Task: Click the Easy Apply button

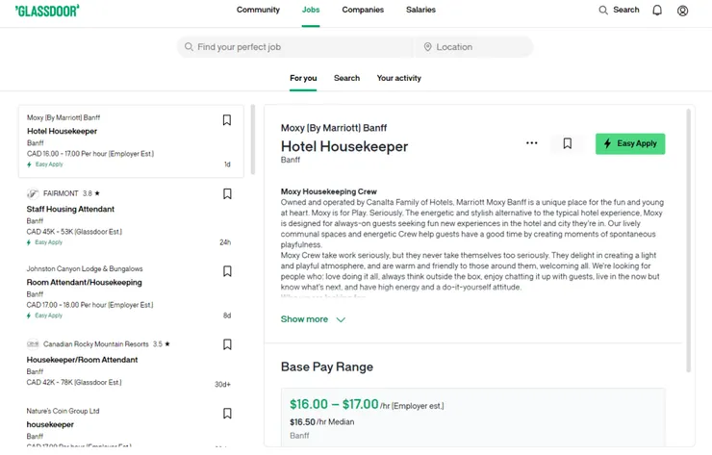Action: (629, 143)
